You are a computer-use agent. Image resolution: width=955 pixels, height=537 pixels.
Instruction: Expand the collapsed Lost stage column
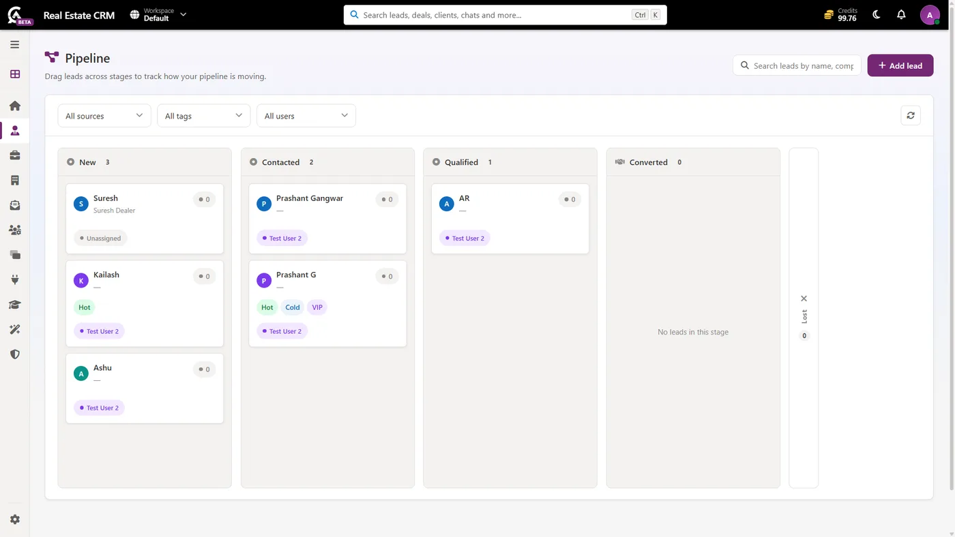coord(804,318)
